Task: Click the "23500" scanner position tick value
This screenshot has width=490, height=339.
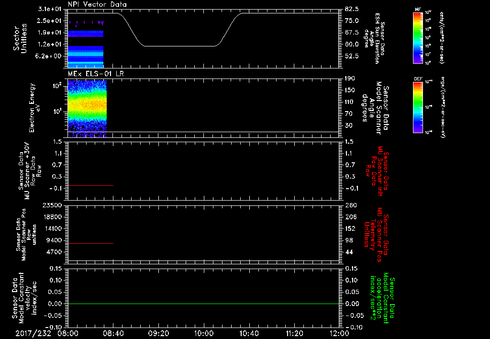Action: (x=52, y=205)
